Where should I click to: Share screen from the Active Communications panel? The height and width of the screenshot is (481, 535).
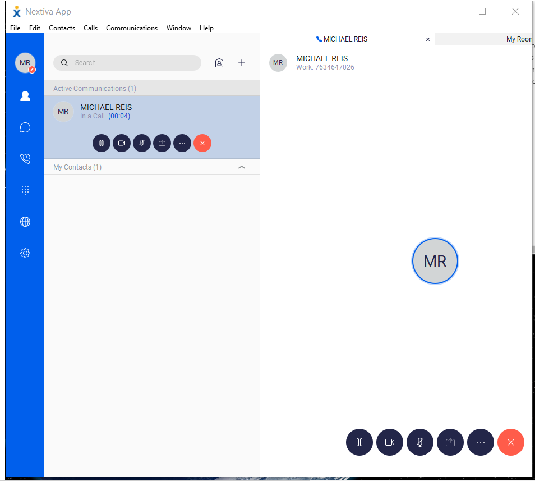click(x=162, y=143)
